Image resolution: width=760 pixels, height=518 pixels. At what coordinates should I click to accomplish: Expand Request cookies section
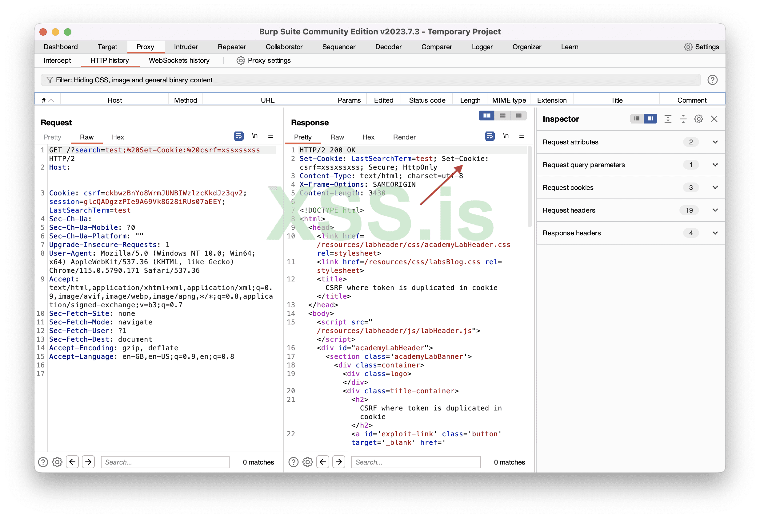pos(715,187)
